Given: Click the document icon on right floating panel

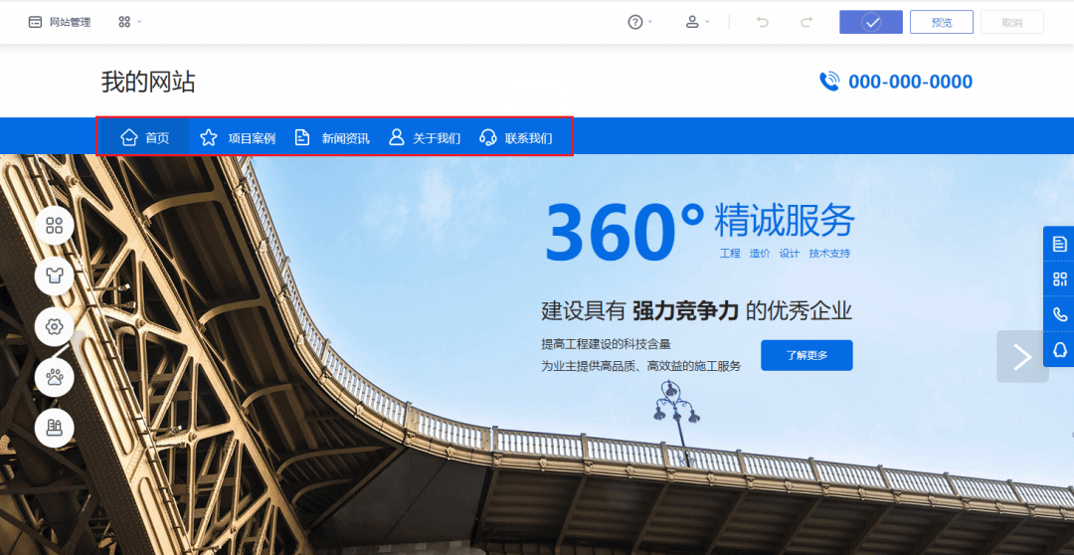Looking at the screenshot, I should [1060, 244].
